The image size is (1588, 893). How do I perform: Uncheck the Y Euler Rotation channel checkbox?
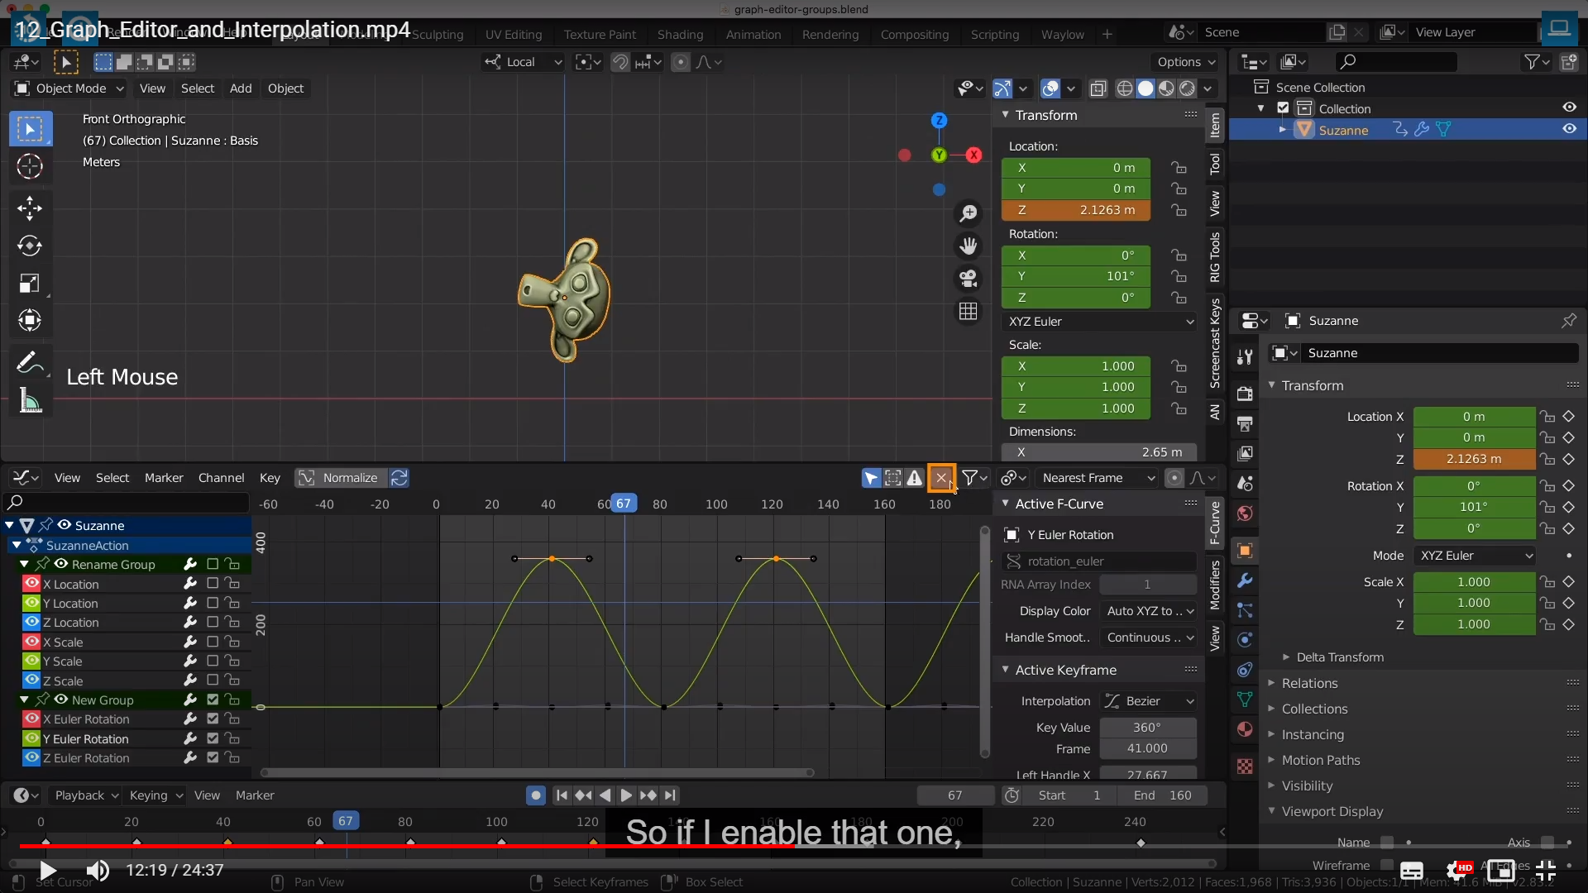click(x=213, y=738)
